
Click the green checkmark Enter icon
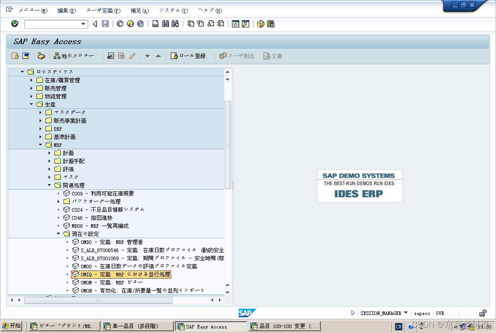(x=14, y=24)
